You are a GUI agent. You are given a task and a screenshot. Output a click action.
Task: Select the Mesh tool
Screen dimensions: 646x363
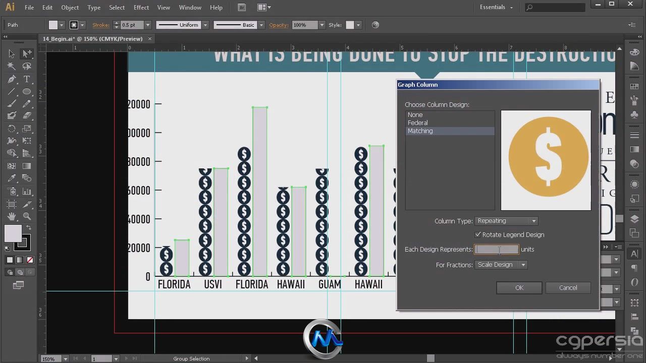(x=12, y=166)
